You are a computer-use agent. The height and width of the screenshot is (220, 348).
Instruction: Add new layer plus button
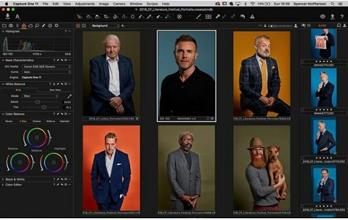pos(123,25)
